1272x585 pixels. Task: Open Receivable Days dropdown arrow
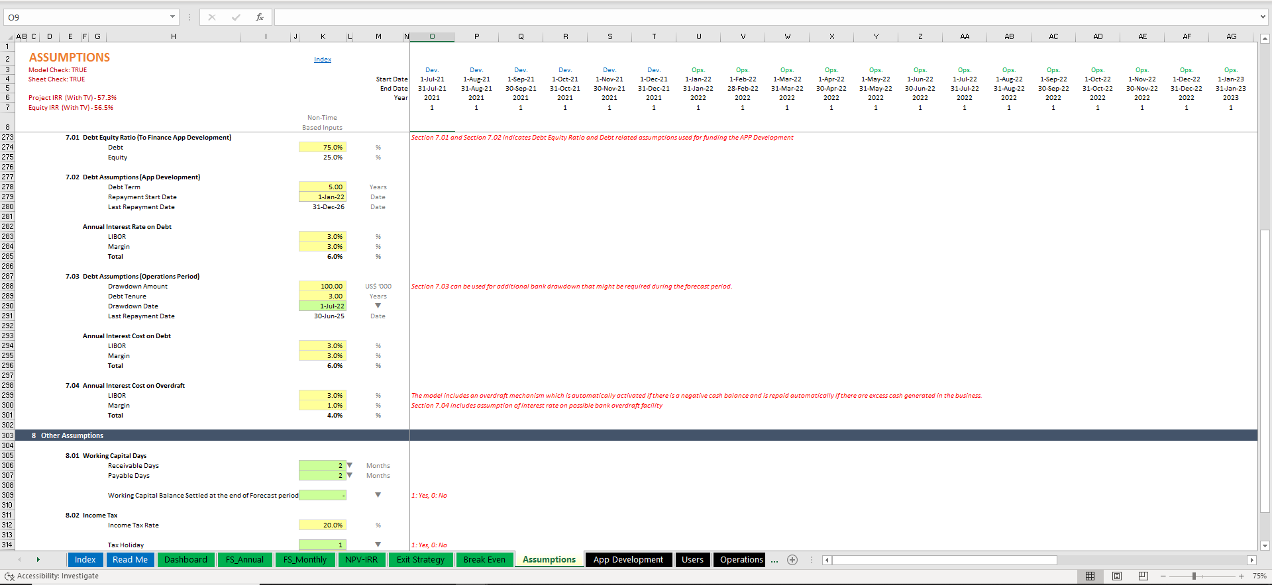pos(350,465)
